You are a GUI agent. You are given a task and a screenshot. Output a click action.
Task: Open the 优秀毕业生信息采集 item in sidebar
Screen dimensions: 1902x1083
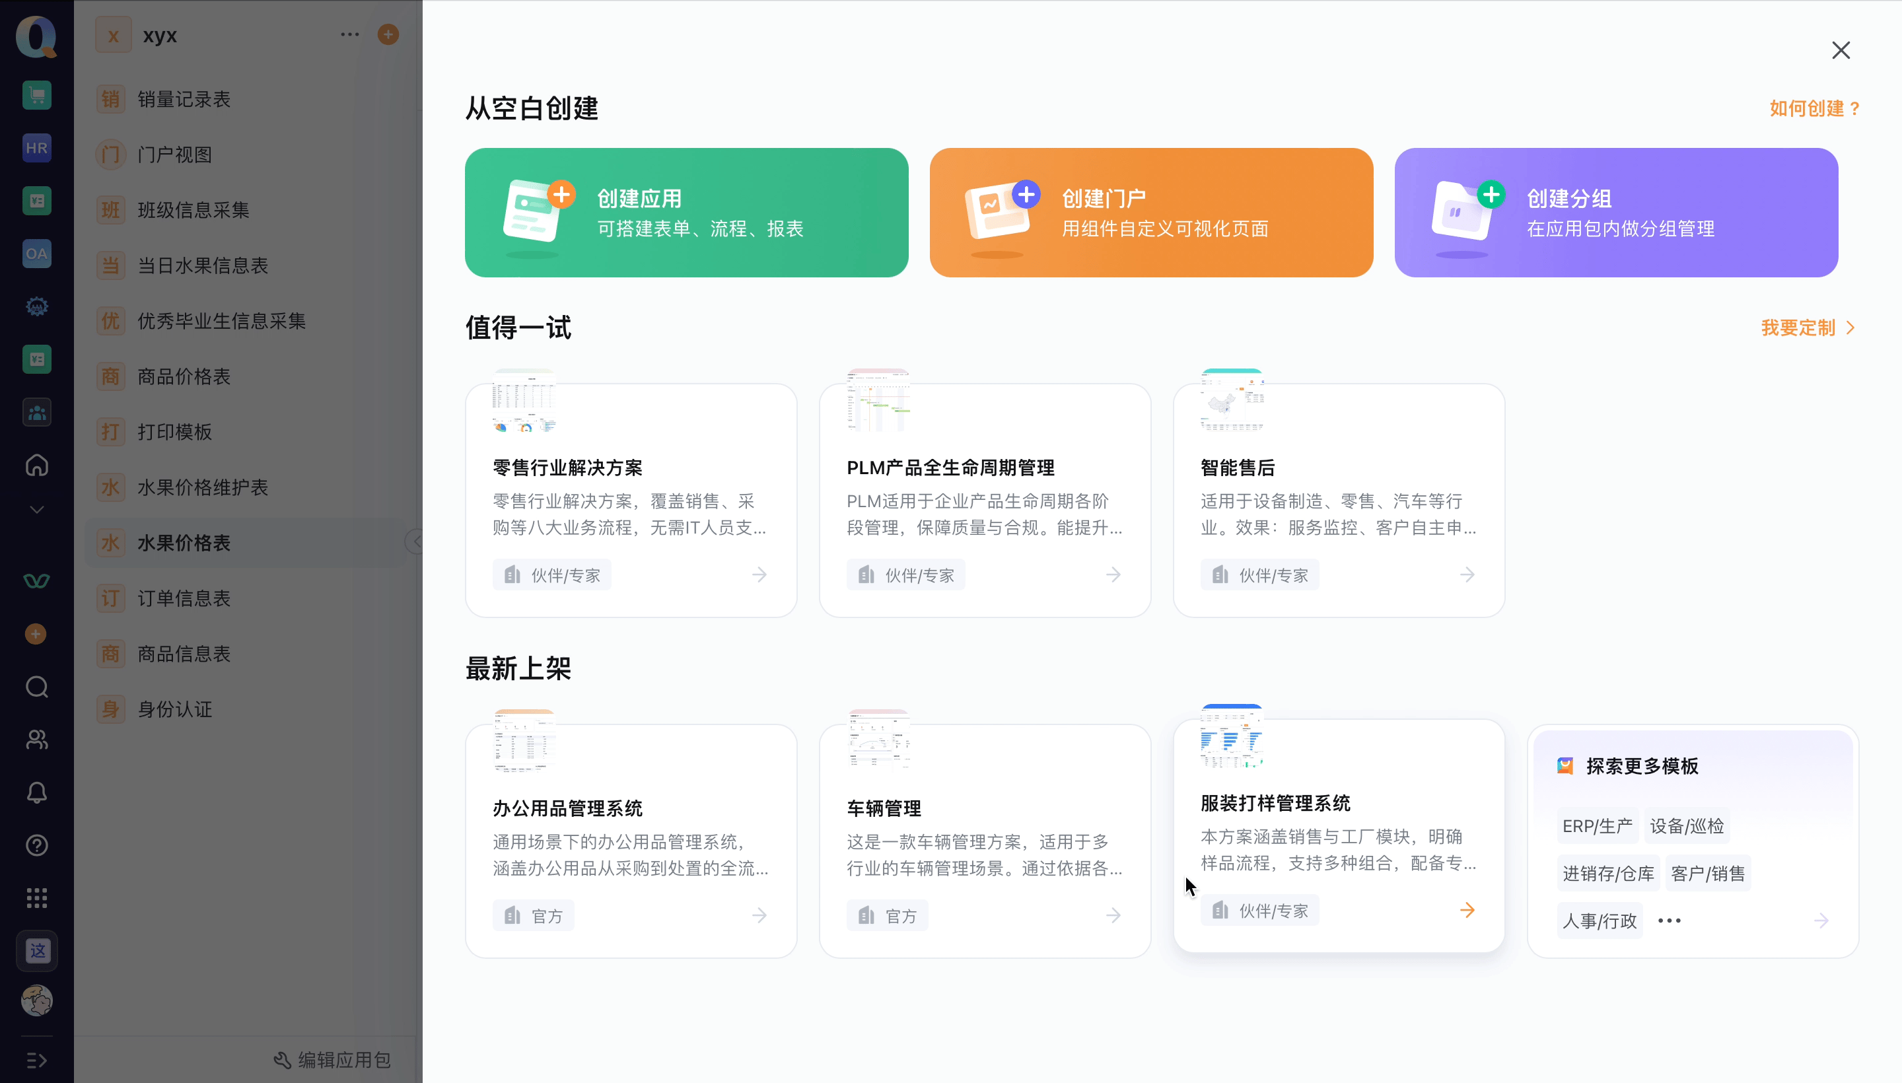point(246,322)
